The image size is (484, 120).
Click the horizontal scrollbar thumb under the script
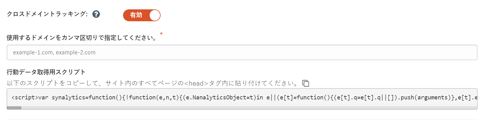pos(14,108)
